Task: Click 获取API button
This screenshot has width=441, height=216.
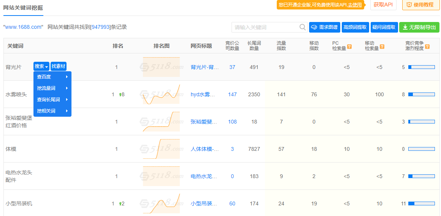Action: click(383, 5)
